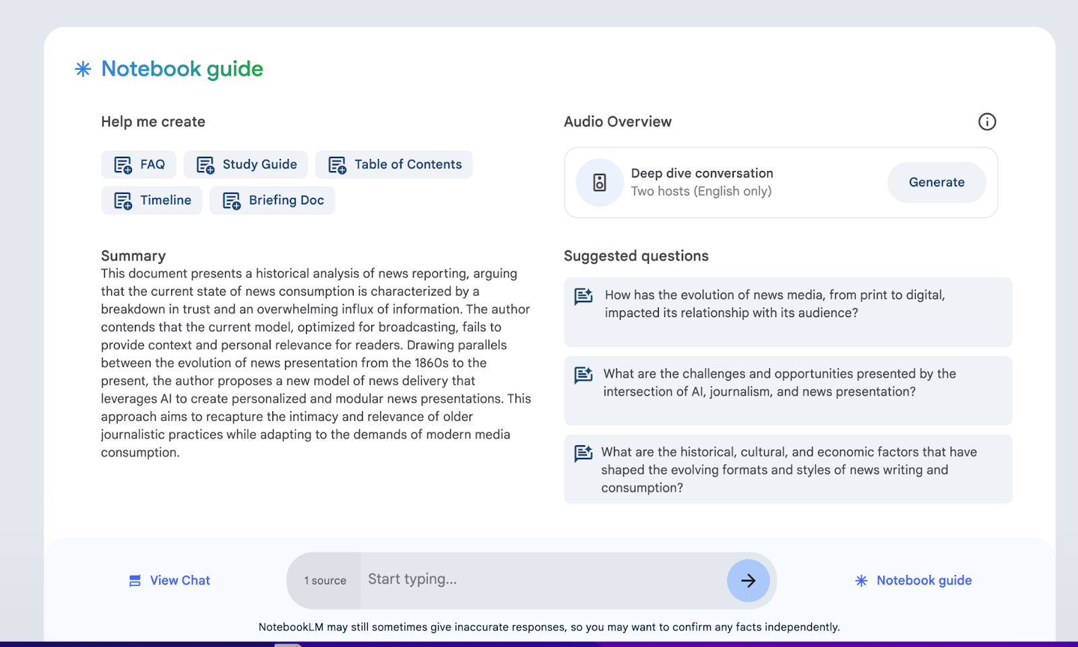Open View Chat
This screenshot has width=1078, height=647.
tap(170, 580)
